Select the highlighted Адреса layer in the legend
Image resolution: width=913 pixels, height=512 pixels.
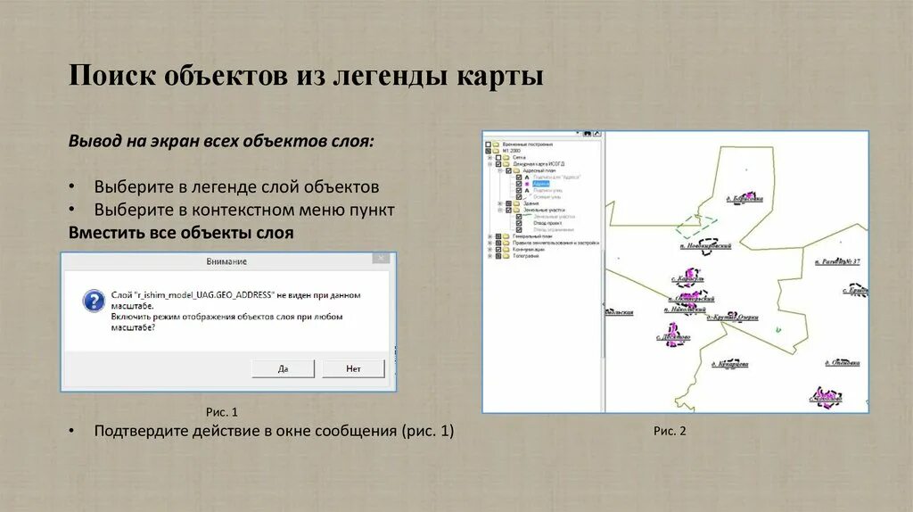pos(541,184)
